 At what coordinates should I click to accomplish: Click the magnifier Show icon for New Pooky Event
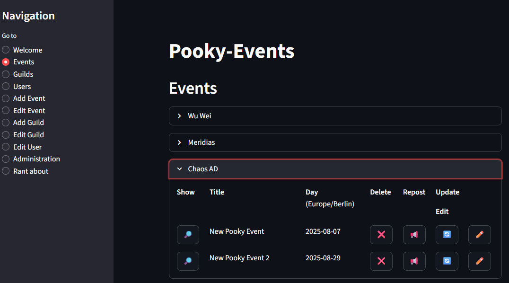coord(188,235)
